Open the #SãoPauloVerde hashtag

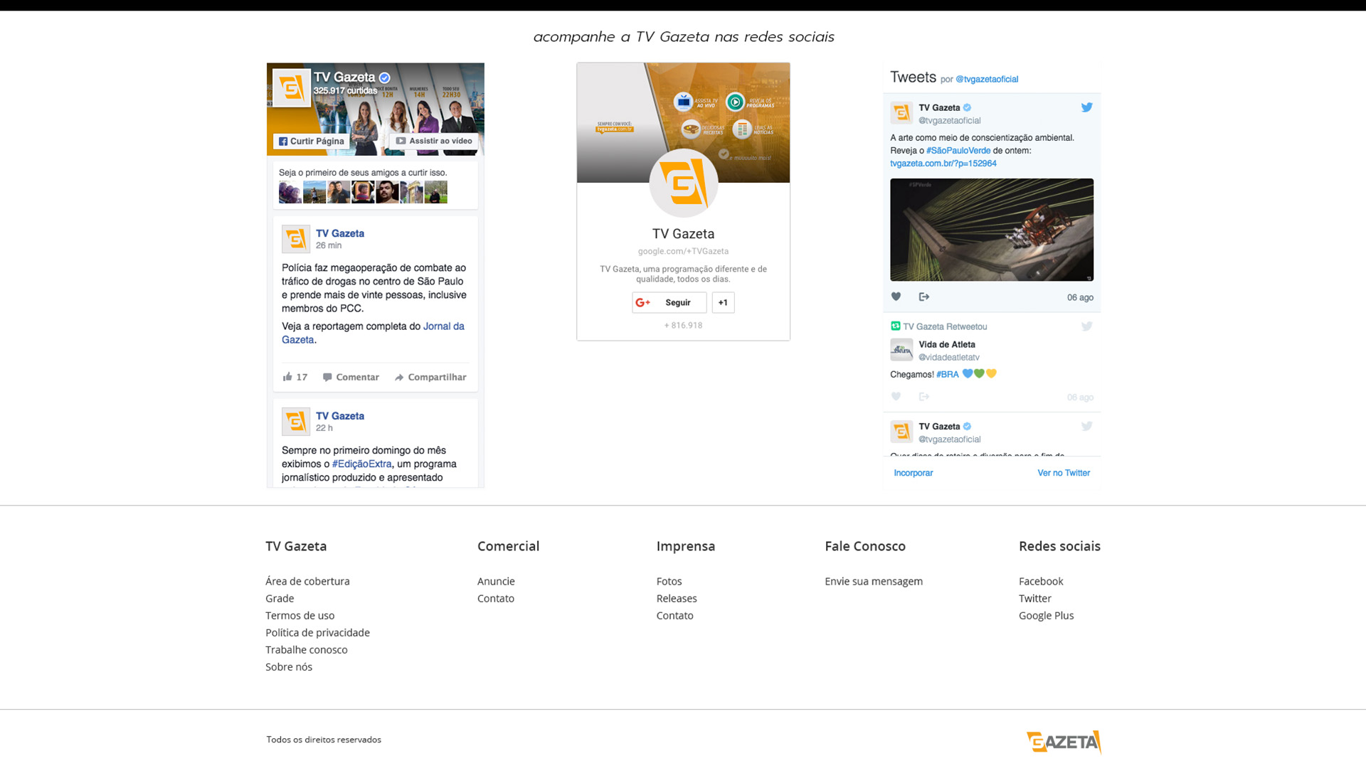pyautogui.click(x=958, y=151)
